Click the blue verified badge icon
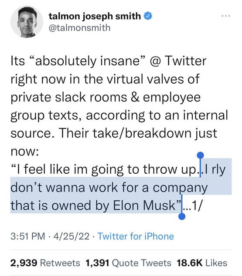The height and width of the screenshot is (276, 242). 148,16
